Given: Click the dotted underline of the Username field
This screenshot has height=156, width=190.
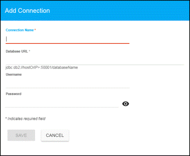Looking at the screenshot, I should click(x=67, y=88).
